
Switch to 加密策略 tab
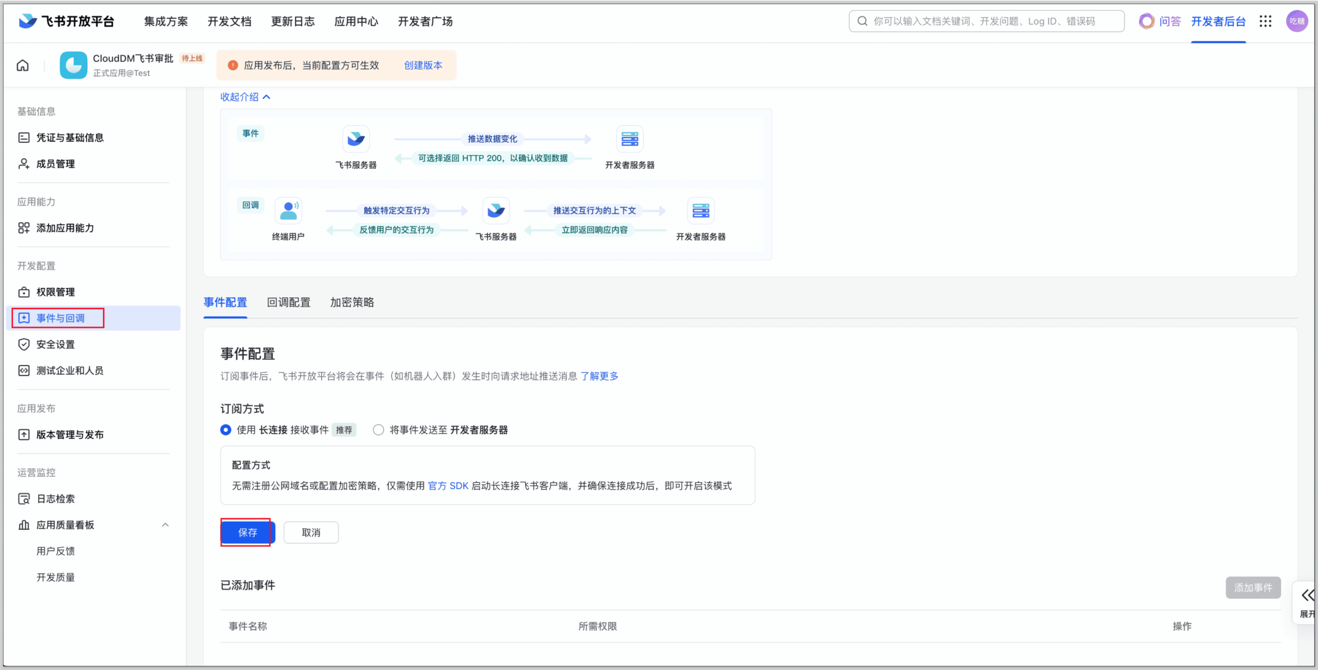point(352,302)
